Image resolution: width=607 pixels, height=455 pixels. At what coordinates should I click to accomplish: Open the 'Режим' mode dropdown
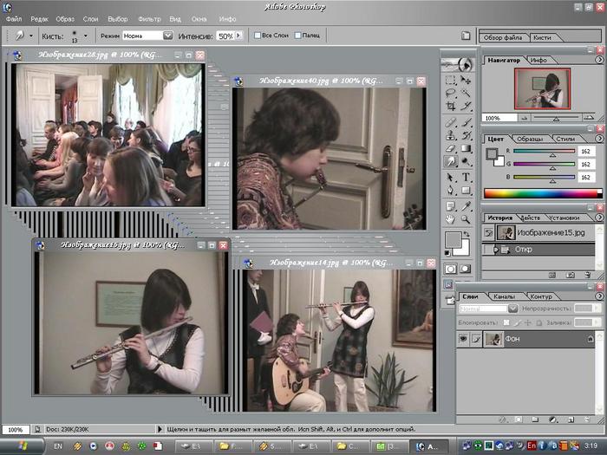168,36
